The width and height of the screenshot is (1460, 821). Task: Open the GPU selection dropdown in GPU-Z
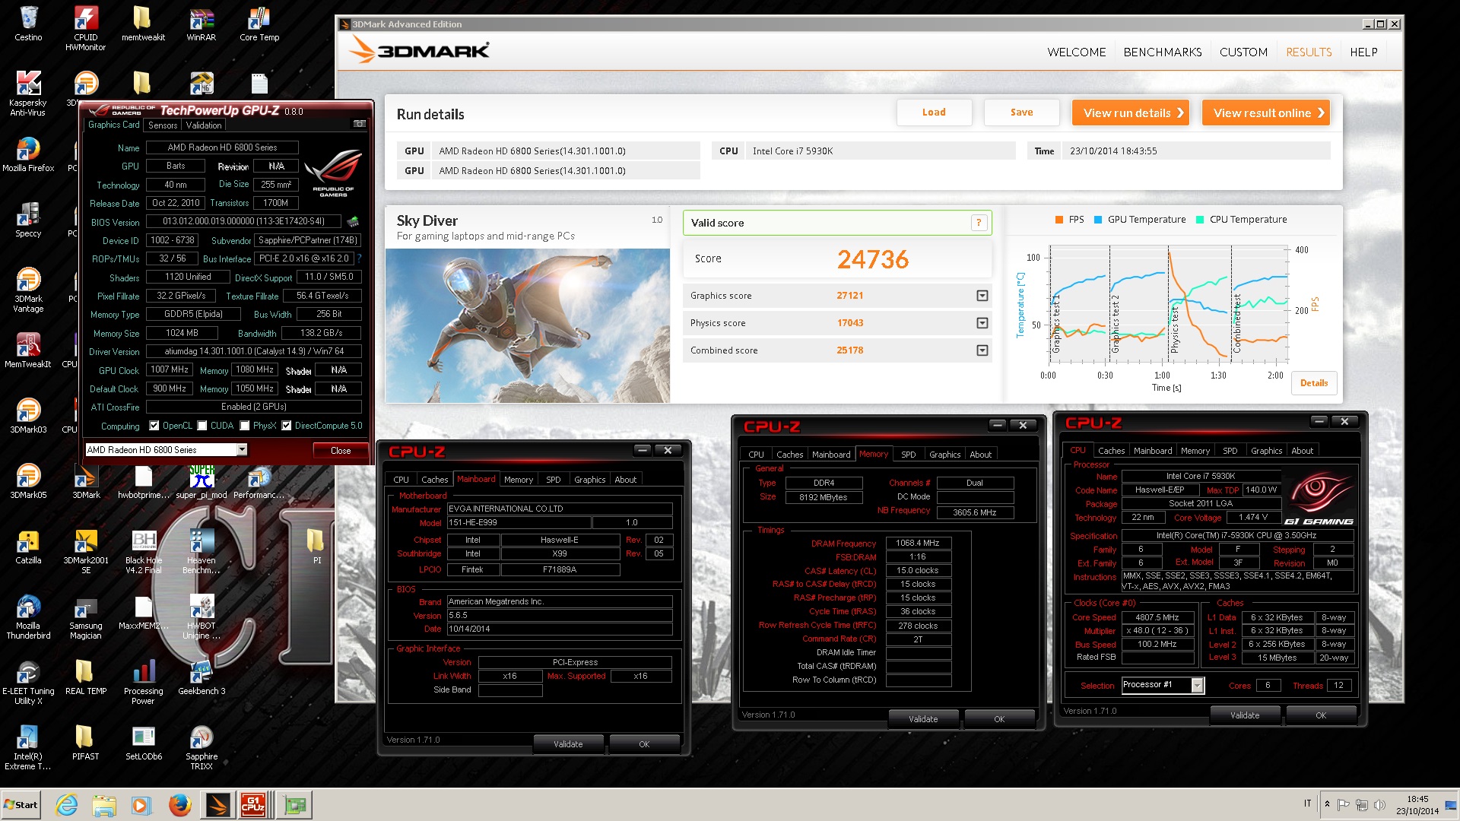[x=242, y=450]
